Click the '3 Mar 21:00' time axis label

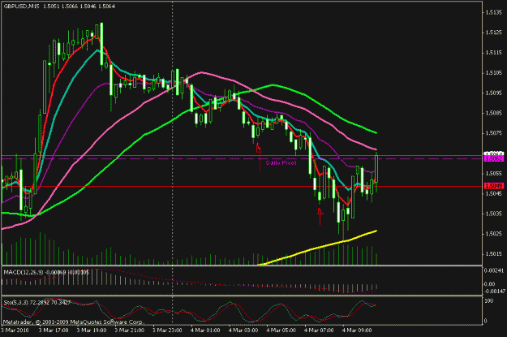(x=129, y=331)
